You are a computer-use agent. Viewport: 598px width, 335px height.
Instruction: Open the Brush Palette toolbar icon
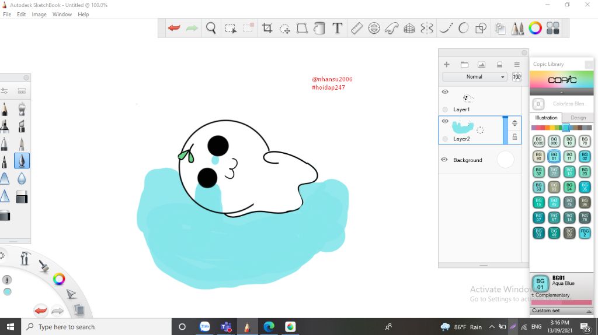coord(517,28)
